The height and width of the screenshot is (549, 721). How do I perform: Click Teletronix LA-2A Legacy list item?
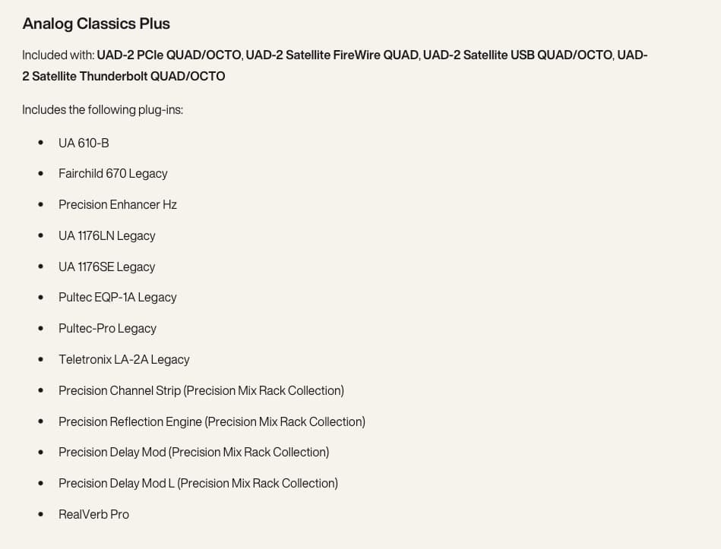[124, 360]
